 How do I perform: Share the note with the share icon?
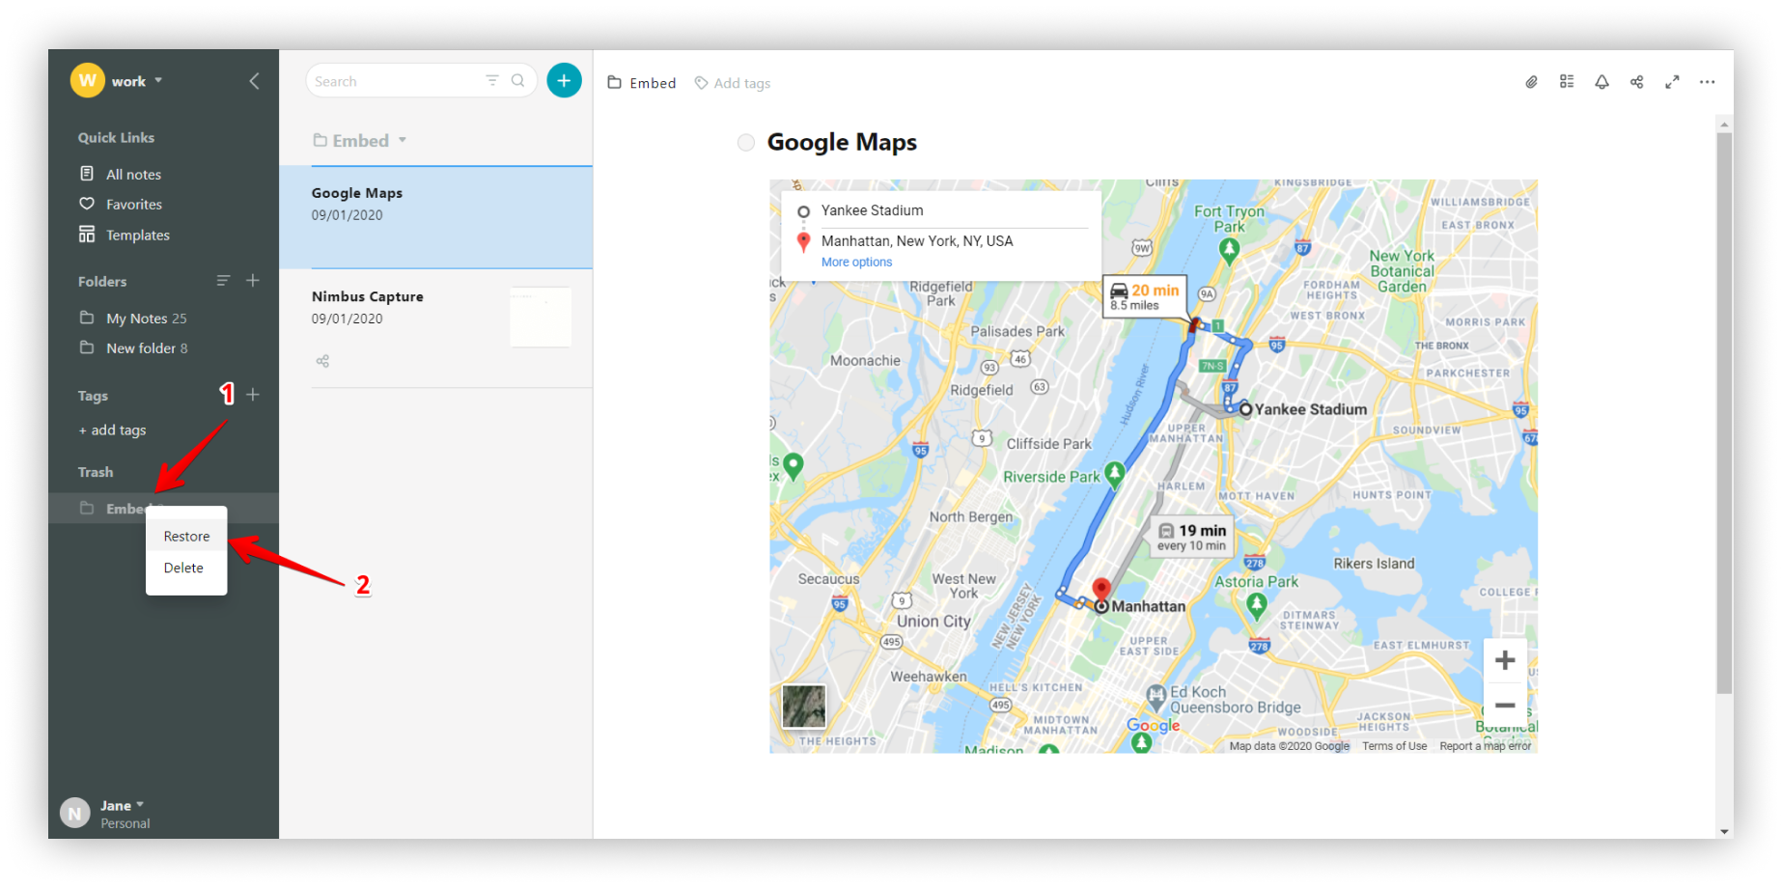tap(1637, 82)
